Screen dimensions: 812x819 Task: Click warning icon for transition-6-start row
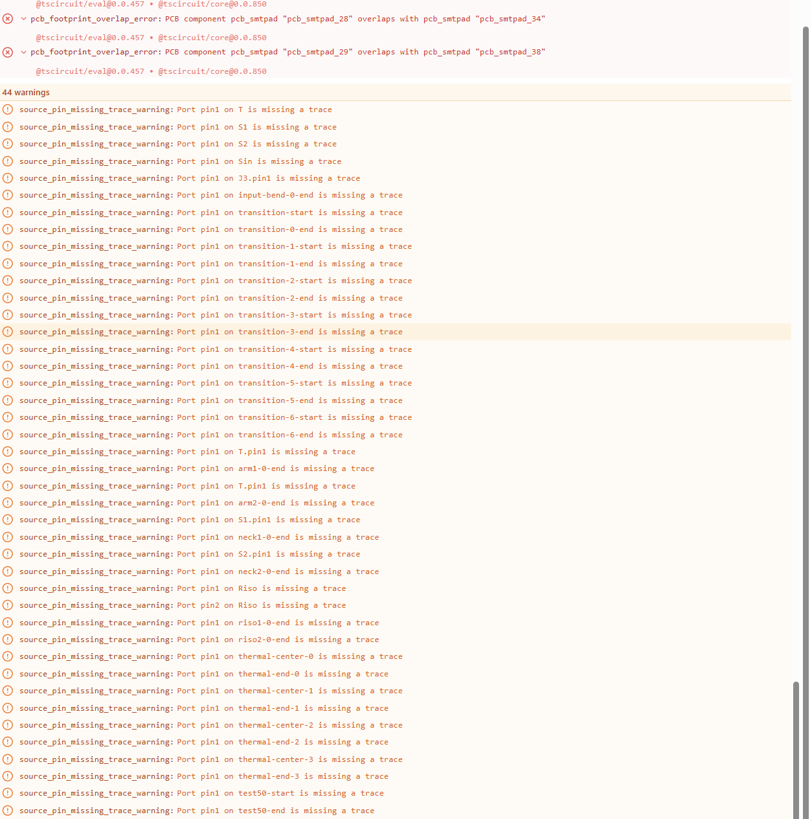[x=8, y=417]
